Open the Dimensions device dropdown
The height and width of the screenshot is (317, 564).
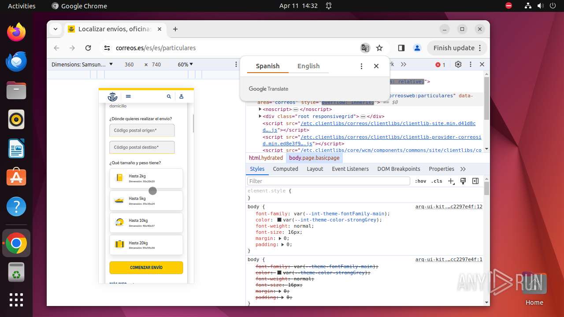coord(82,64)
